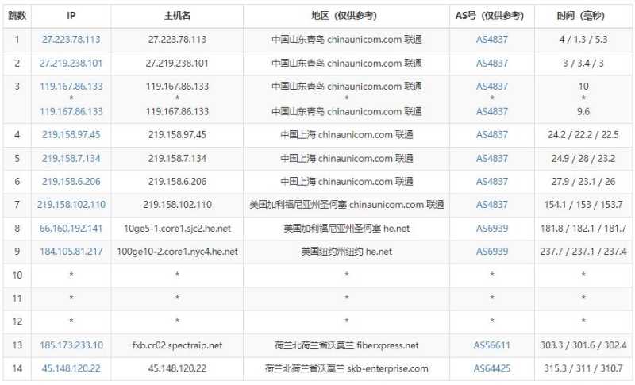Image resolution: width=635 pixels, height=385 pixels.
Task: Open IP link 27.223.78.113
Action: click(71, 40)
